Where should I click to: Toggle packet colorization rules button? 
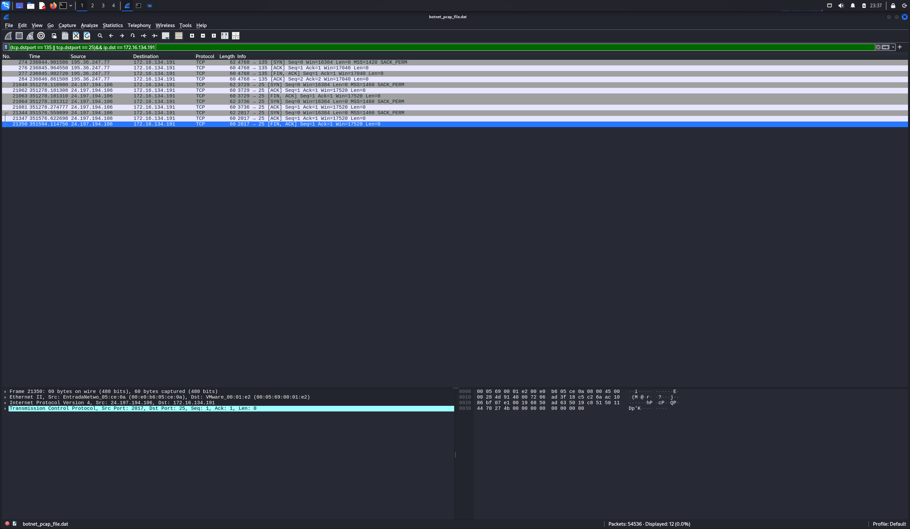coord(179,36)
